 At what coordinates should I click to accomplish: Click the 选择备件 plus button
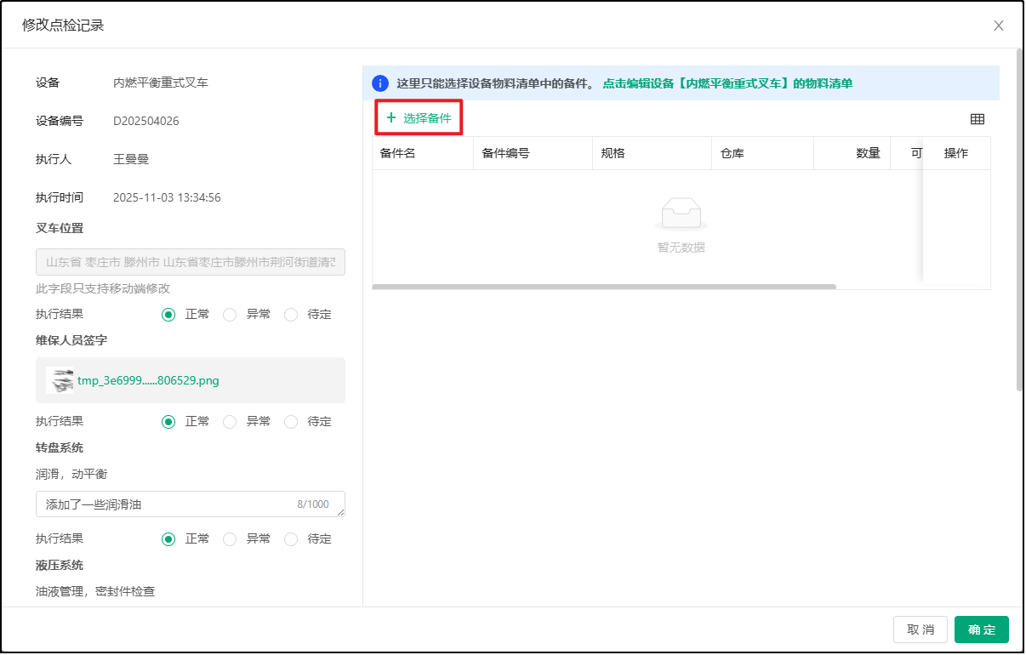coord(419,118)
